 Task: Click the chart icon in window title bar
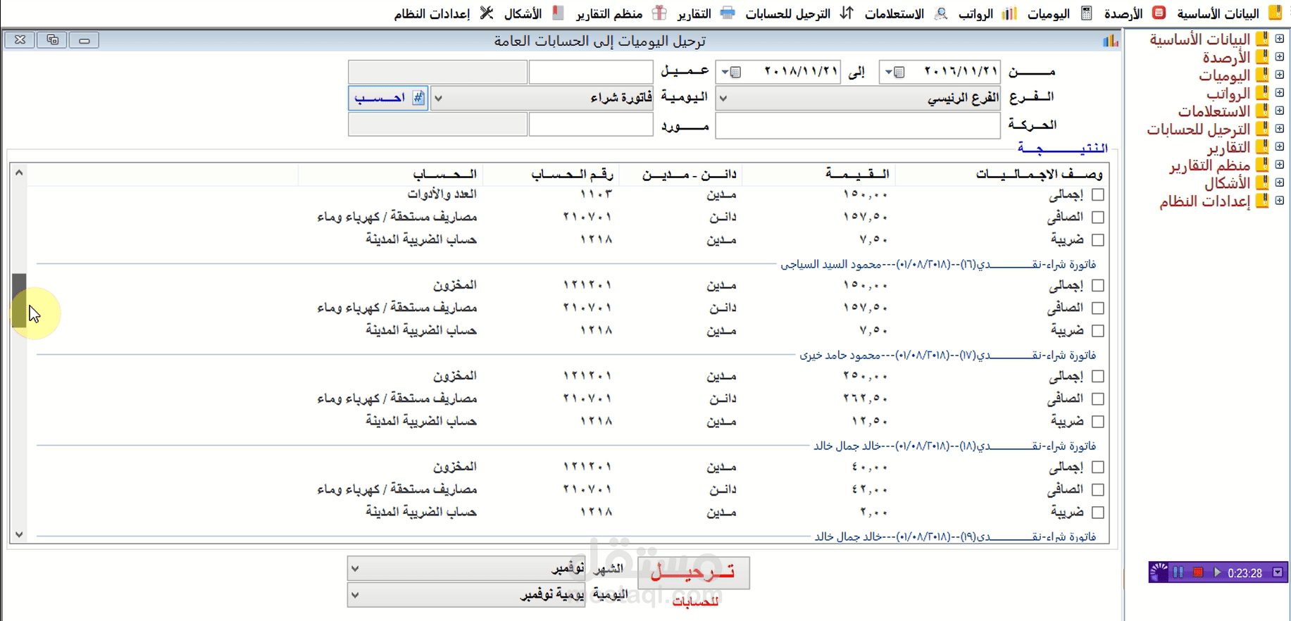[1111, 41]
